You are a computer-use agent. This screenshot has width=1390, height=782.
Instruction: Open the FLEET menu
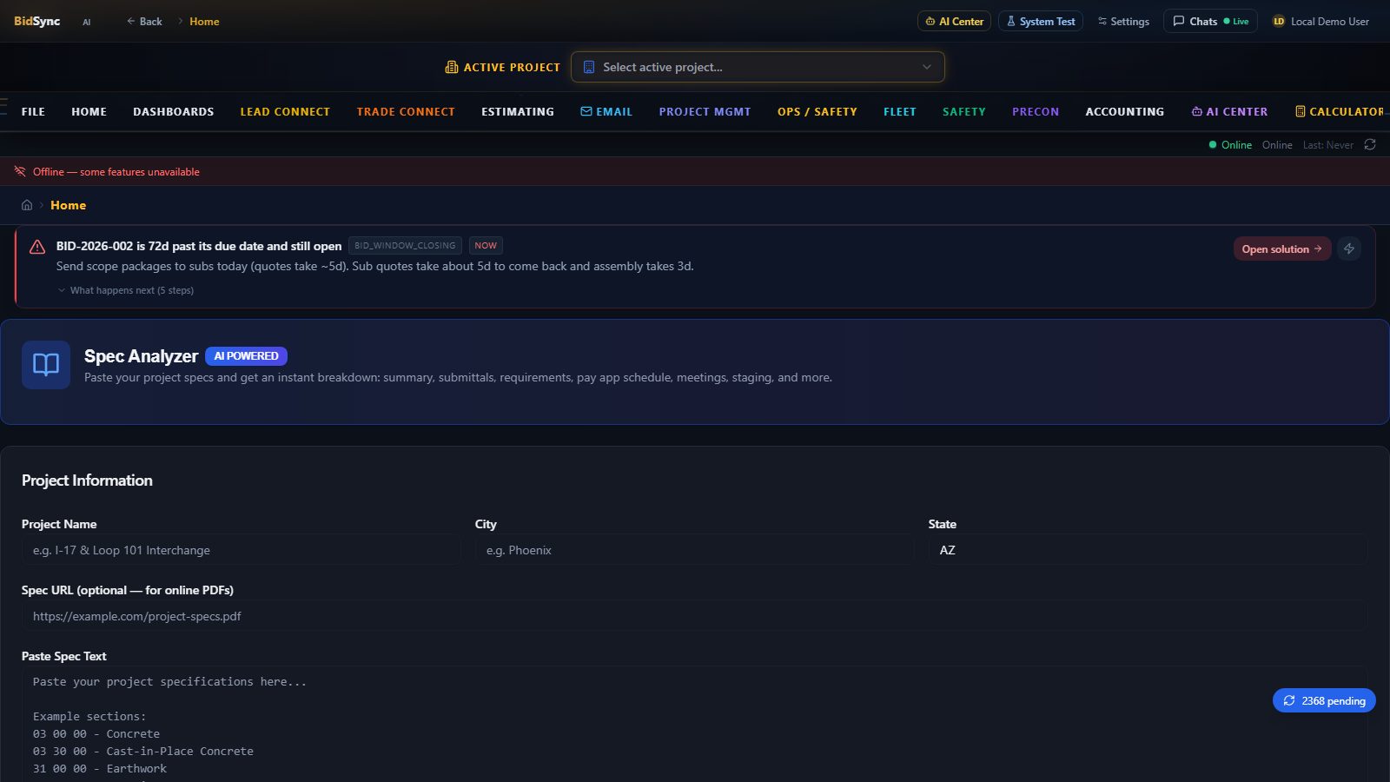[900, 111]
